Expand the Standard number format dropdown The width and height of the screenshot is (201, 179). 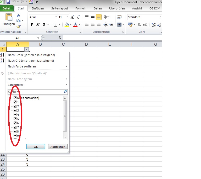click(x=160, y=17)
